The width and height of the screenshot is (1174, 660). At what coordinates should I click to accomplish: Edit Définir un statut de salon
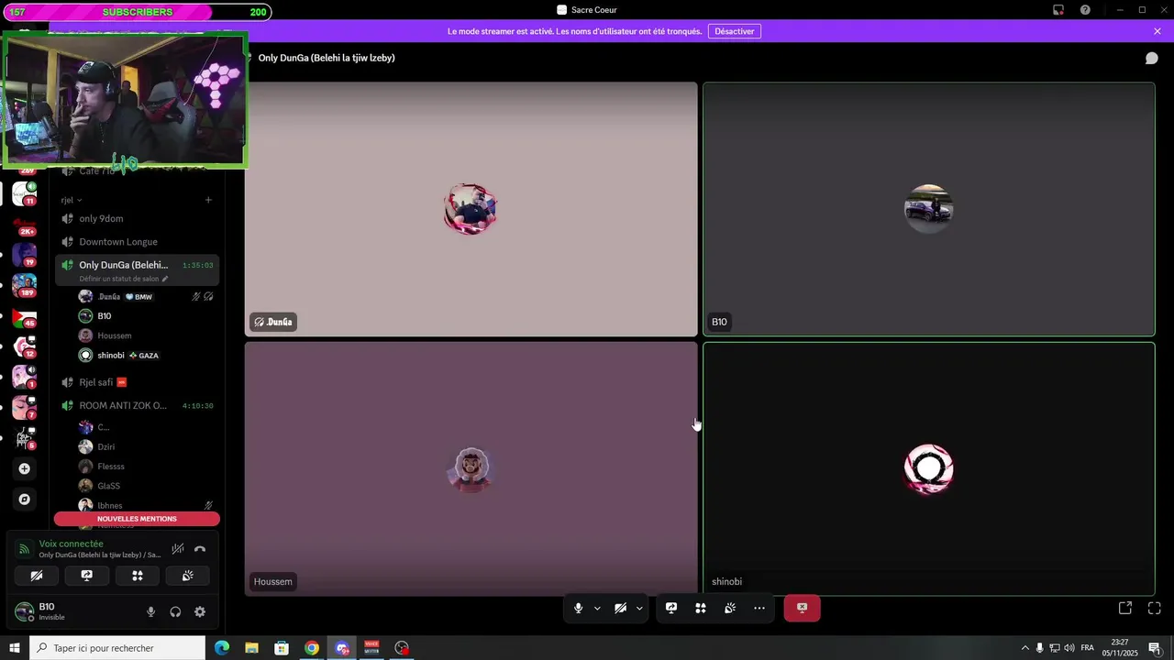124,279
